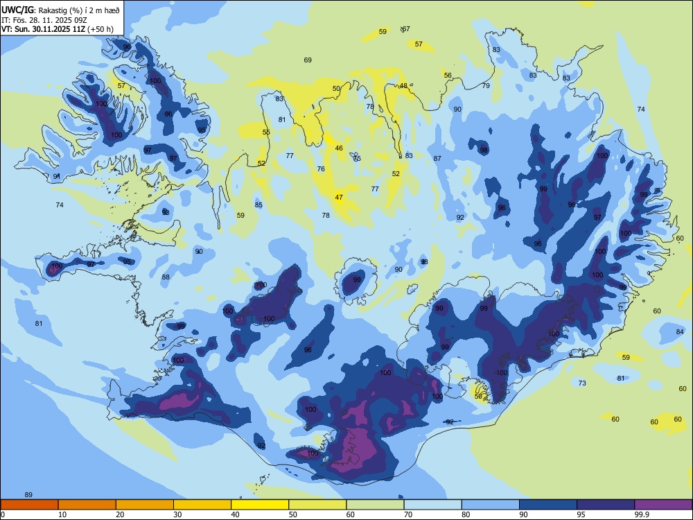Click the humidity value '76' on the map
Image resolution: width=693 pixels, height=520 pixels.
point(321,168)
